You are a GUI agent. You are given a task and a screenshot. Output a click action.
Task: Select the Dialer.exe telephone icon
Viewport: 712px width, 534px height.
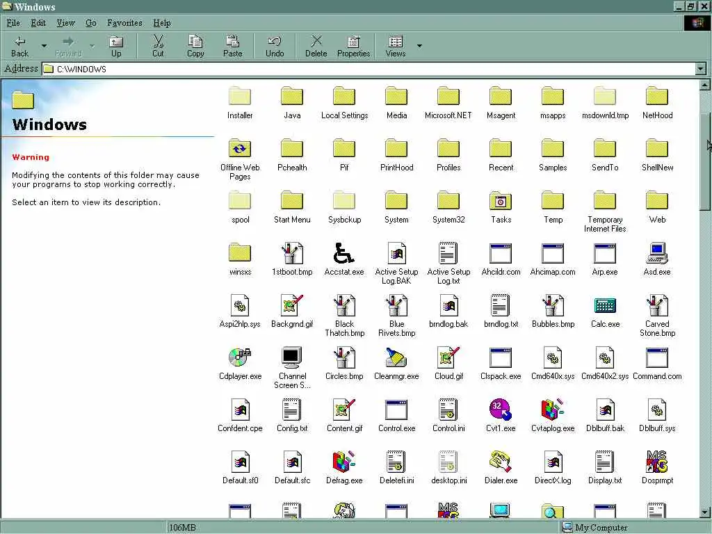pyautogui.click(x=501, y=462)
